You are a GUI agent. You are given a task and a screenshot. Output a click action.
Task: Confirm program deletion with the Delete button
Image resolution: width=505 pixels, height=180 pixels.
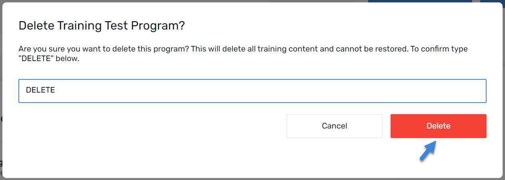[x=438, y=126]
